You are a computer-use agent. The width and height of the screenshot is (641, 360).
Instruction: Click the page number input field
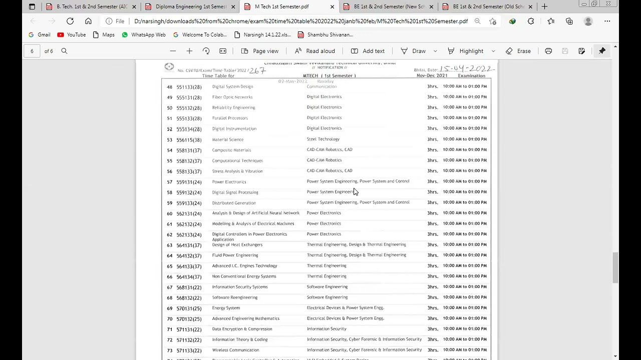32,51
